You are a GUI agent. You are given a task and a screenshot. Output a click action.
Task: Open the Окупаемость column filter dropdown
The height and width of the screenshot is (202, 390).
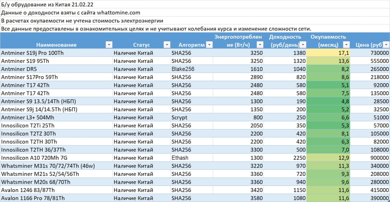click(346, 45)
